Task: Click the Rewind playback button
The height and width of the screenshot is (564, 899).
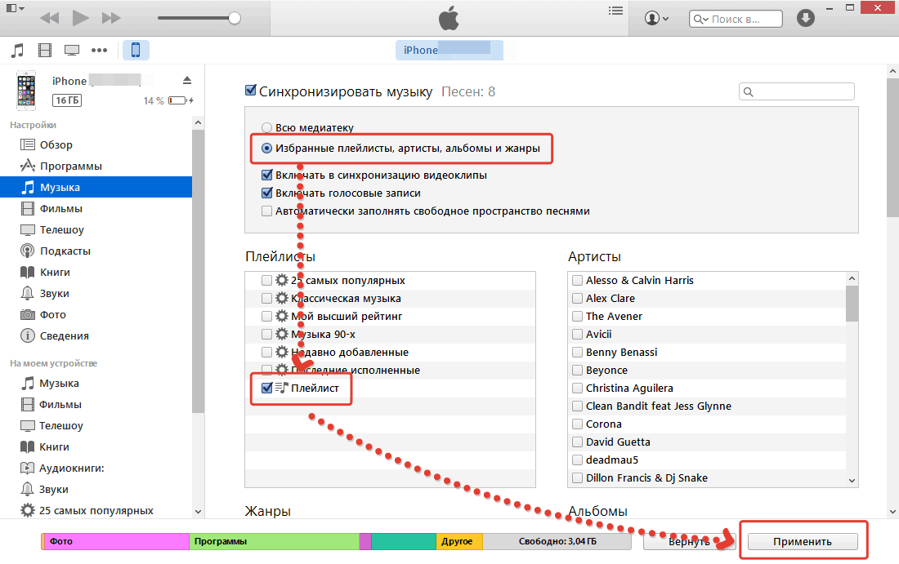Action: click(x=50, y=18)
